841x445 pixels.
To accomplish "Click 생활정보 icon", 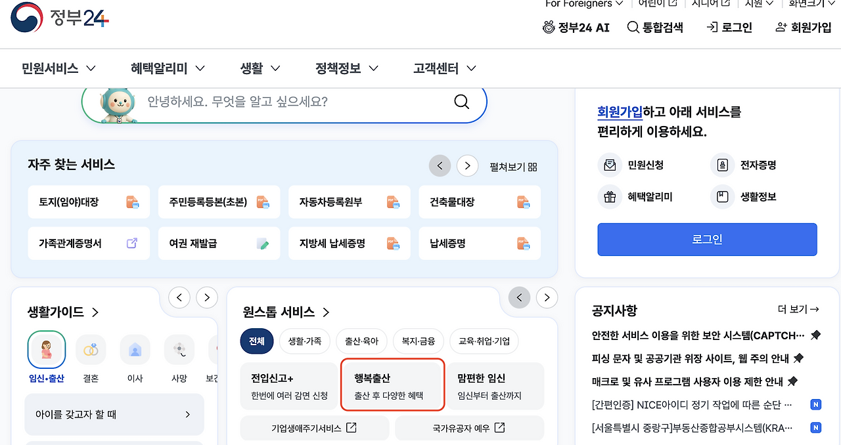I will tap(723, 197).
